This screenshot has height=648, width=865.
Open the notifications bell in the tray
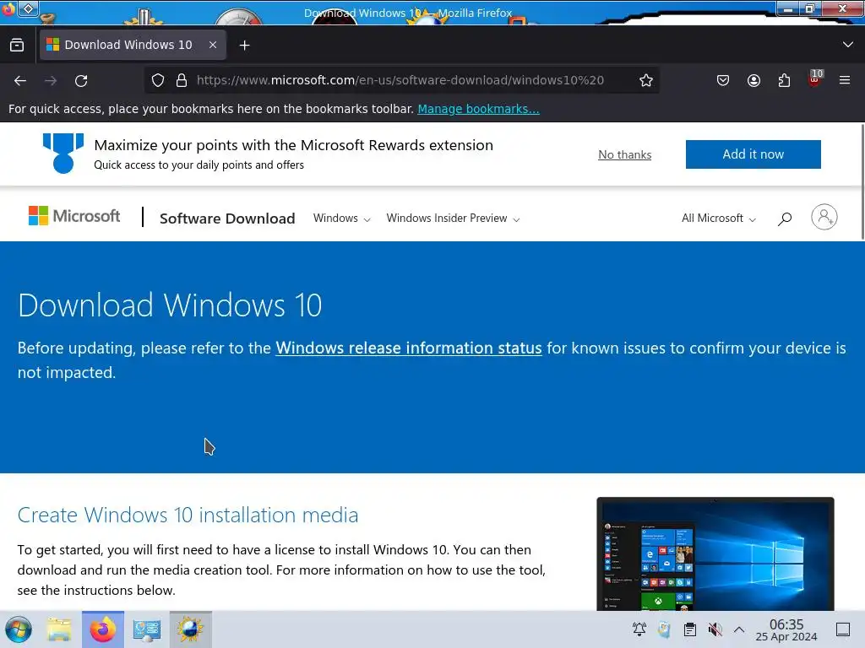[x=639, y=629]
